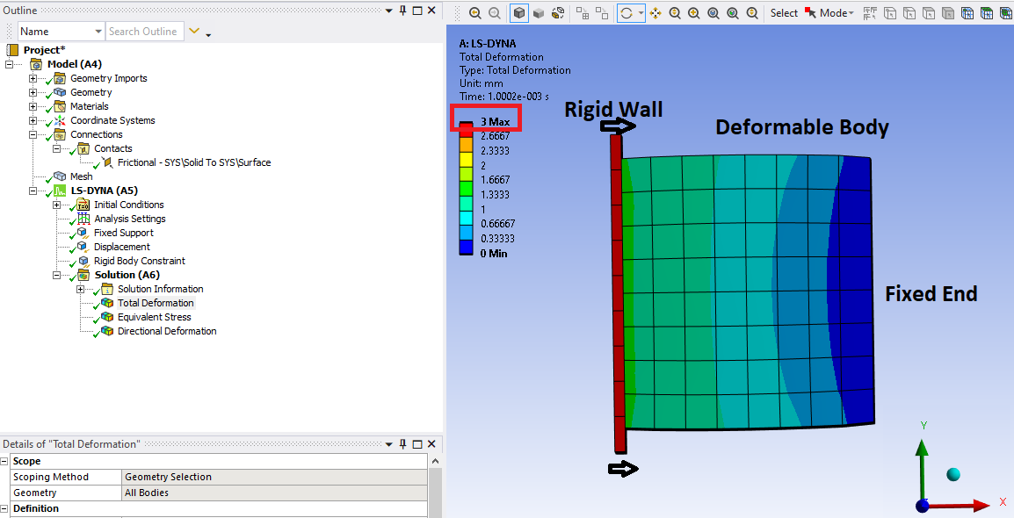The height and width of the screenshot is (518, 1014).
Task: Select Total Deformation result
Action: coord(156,303)
